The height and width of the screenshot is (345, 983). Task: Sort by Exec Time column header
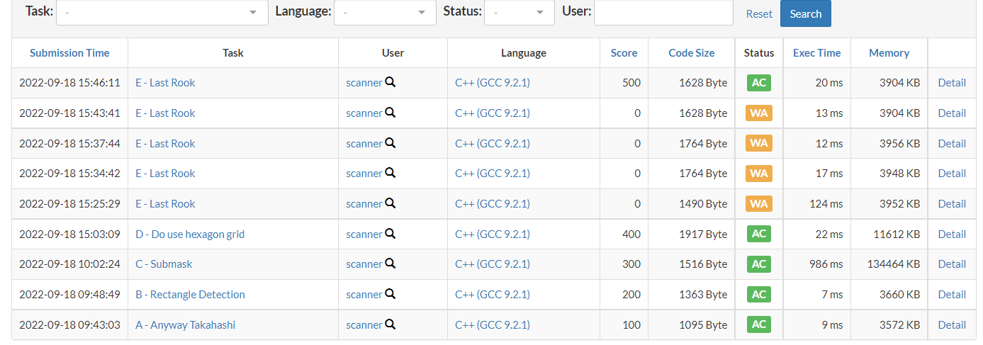816,53
